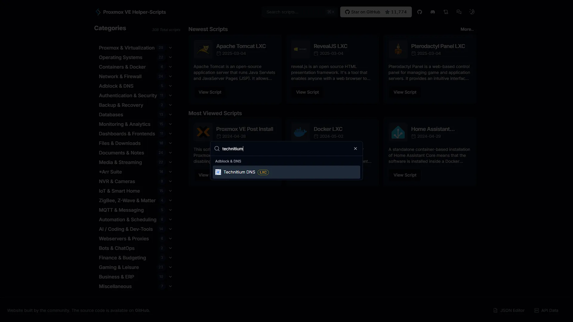Click the magnifier icon in search dialog
Screen dimensions: 573x322
(x=217, y=148)
